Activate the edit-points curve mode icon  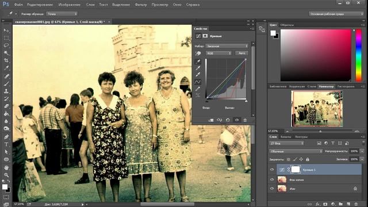click(x=198, y=82)
